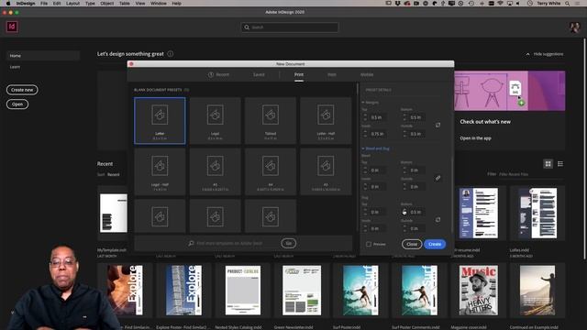Screen dimensions: 587x330
Task: Click the magnifier icon in Adobe Stock template search
Action: pyautogui.click(x=191, y=243)
